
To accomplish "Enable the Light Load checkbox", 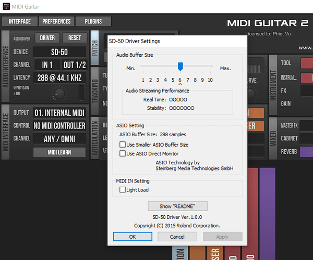I will tap(123, 190).
